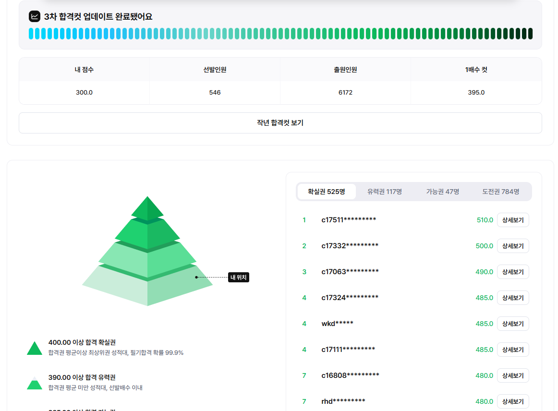
Task: Click the 6172 출원인원 value
Action: click(345, 93)
